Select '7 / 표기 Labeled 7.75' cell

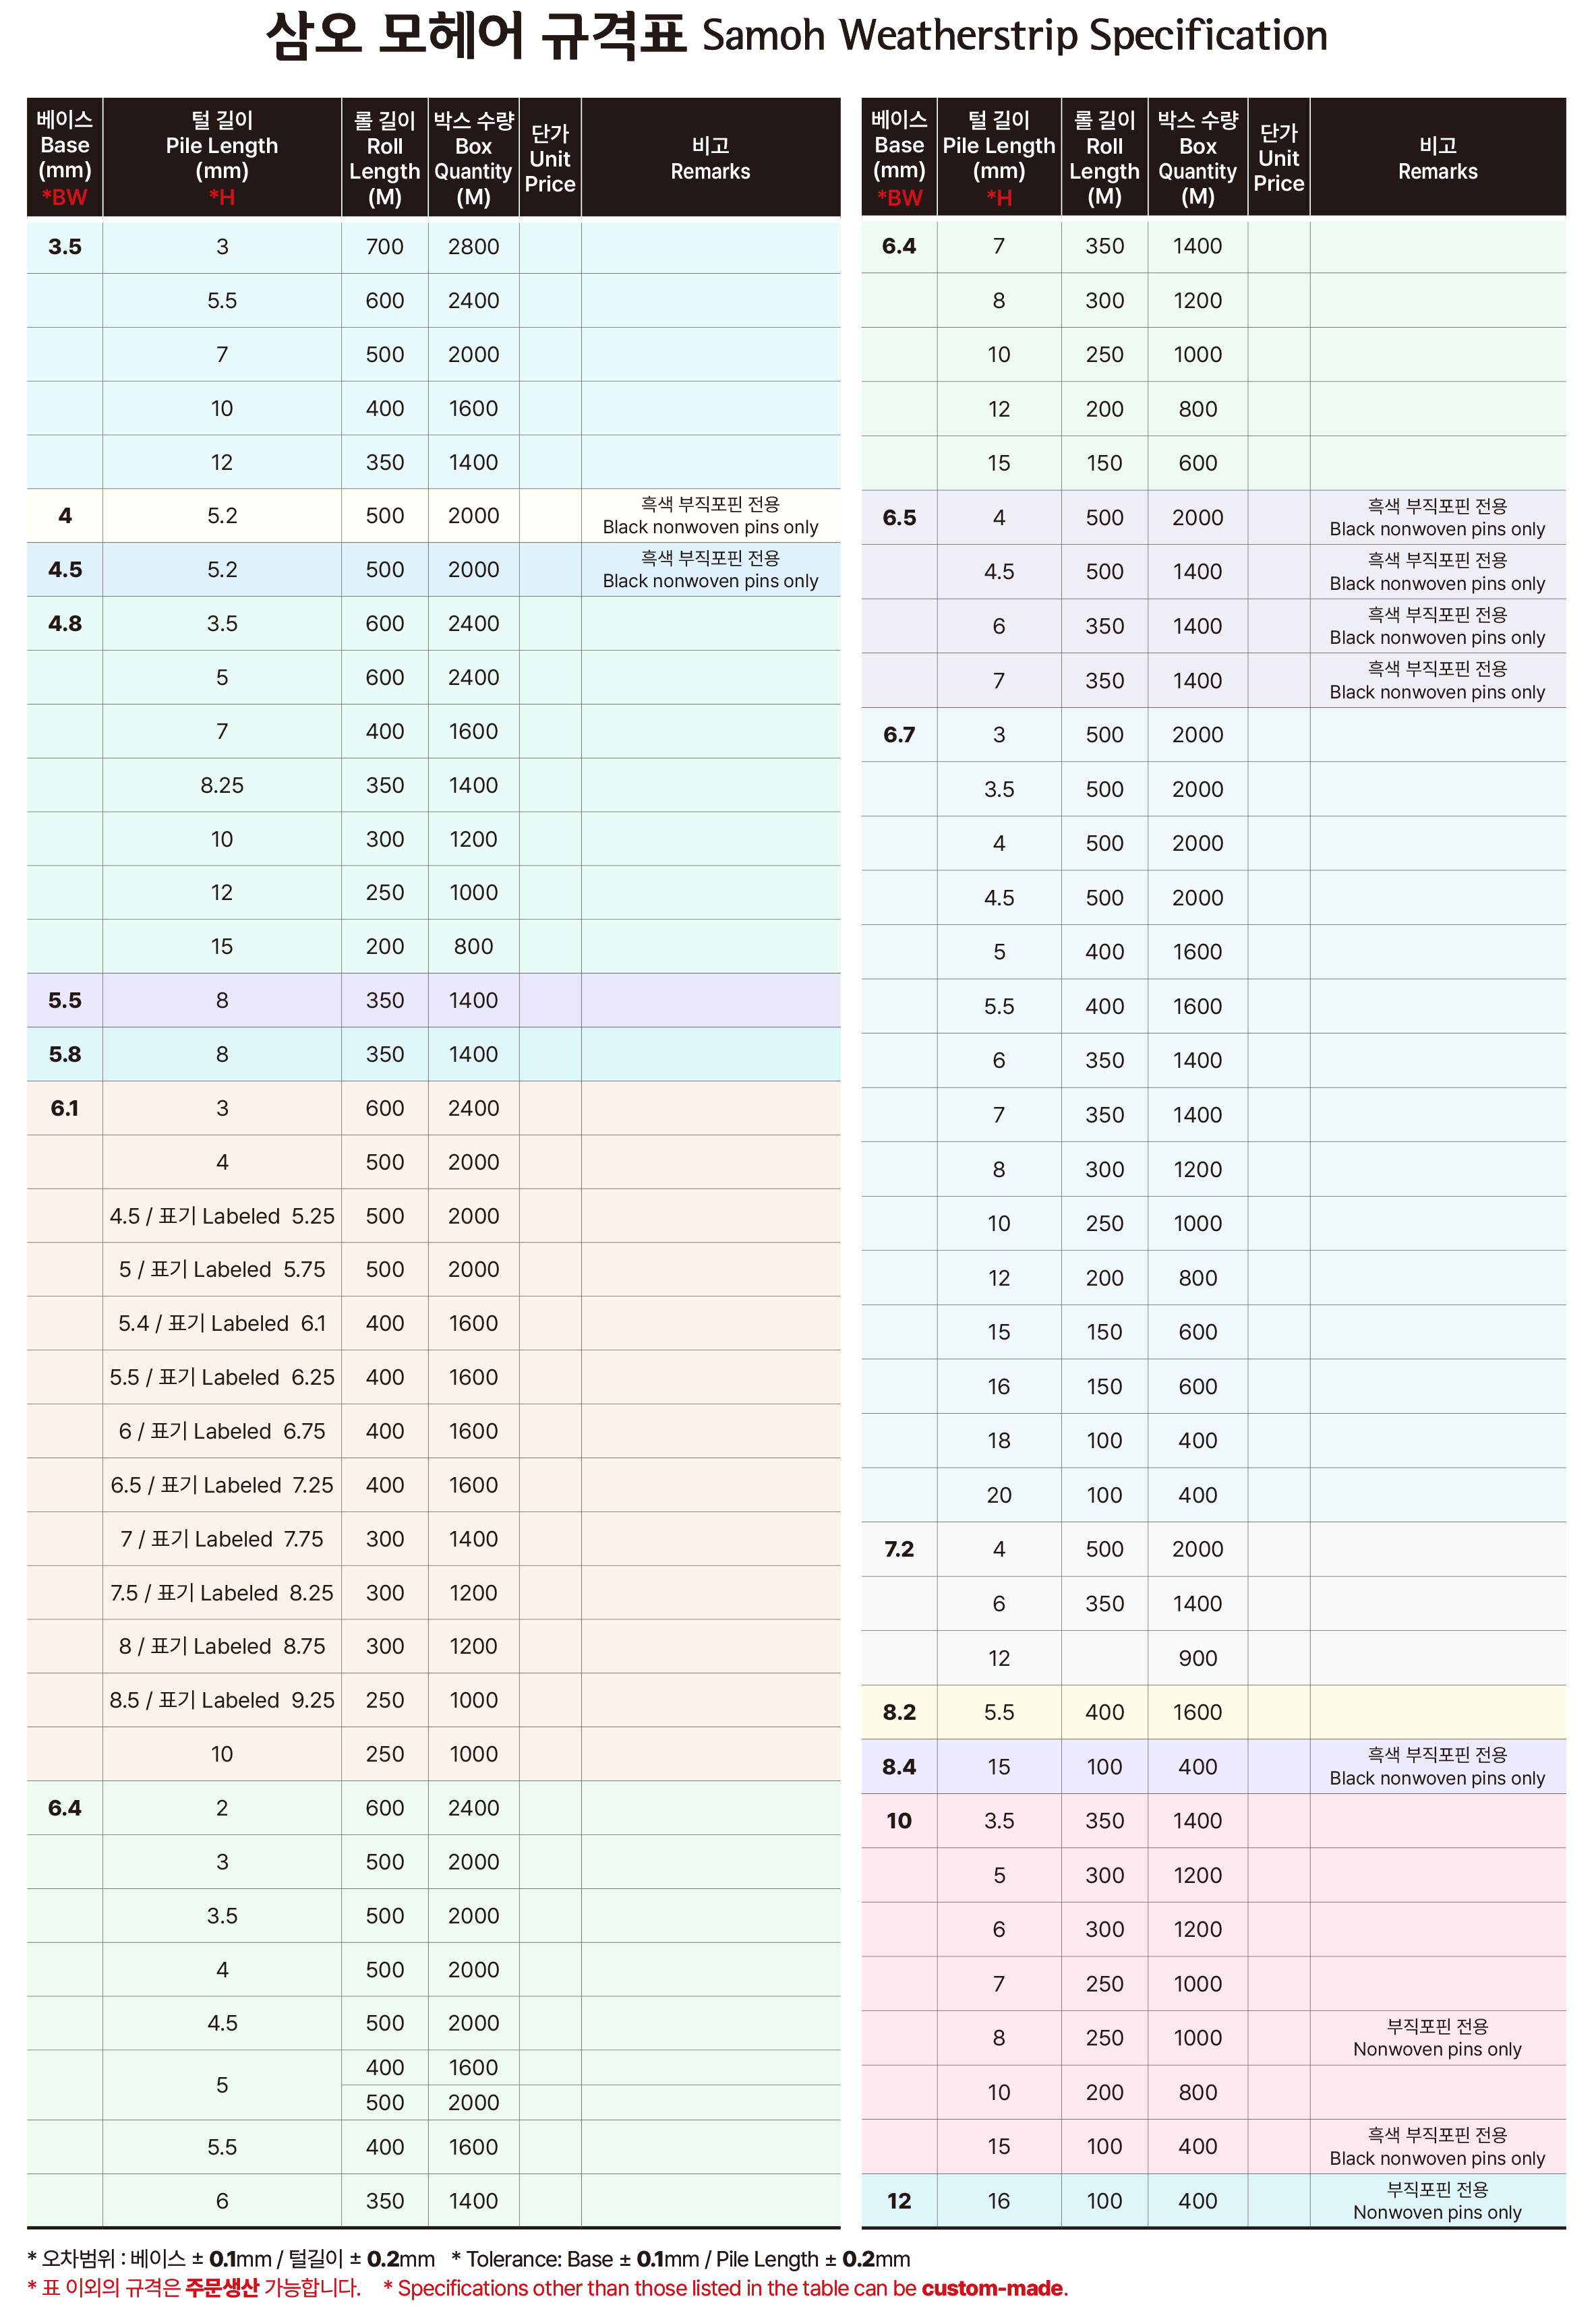point(222,1539)
